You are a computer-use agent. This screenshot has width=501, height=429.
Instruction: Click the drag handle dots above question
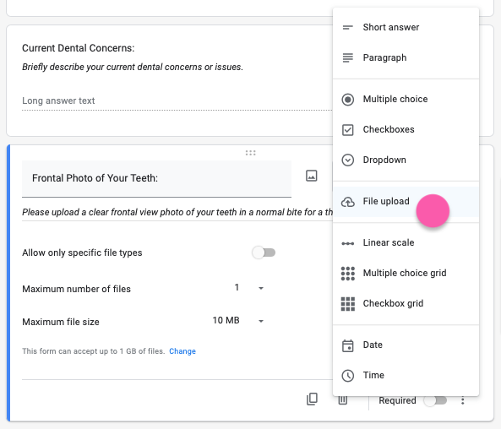(250, 153)
